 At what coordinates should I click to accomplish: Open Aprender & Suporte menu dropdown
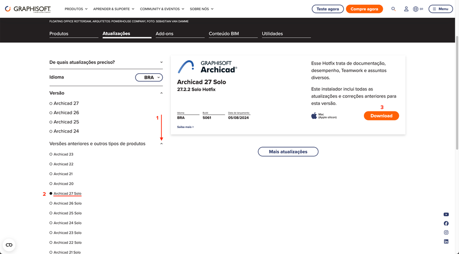click(113, 9)
